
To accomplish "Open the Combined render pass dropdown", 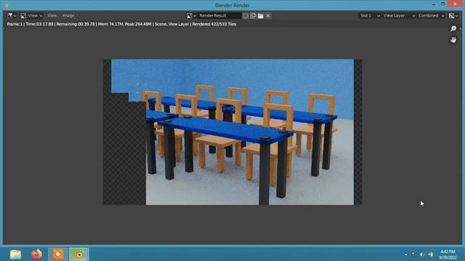I will pos(431,16).
